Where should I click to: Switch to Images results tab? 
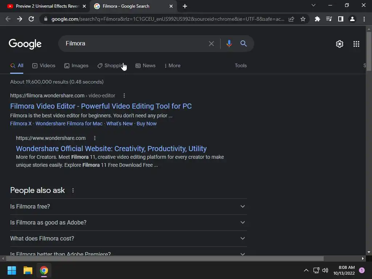click(x=76, y=66)
